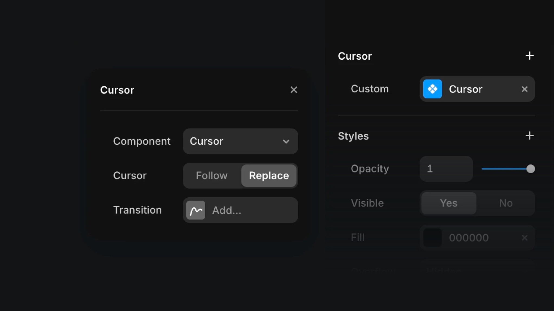The image size is (554, 311).
Task: Remove the custom Cursor with the X icon
Action: click(525, 89)
